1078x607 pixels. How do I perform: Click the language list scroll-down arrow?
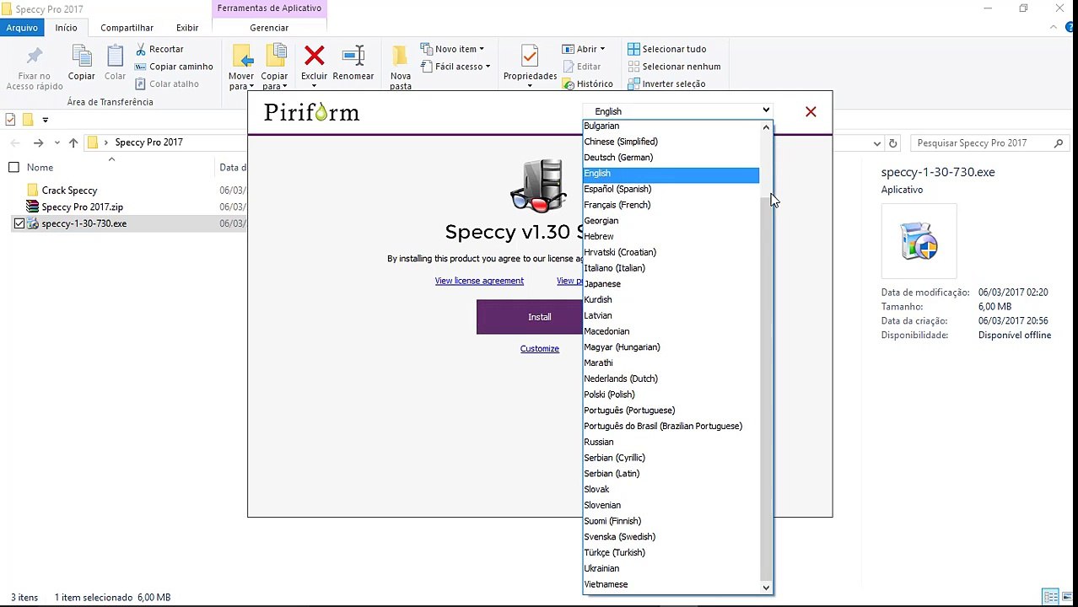pyautogui.click(x=766, y=588)
